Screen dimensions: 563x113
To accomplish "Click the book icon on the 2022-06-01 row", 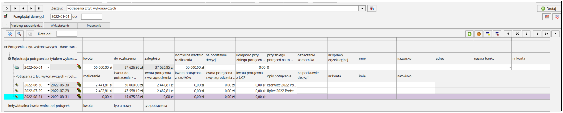I will pos(17,67).
